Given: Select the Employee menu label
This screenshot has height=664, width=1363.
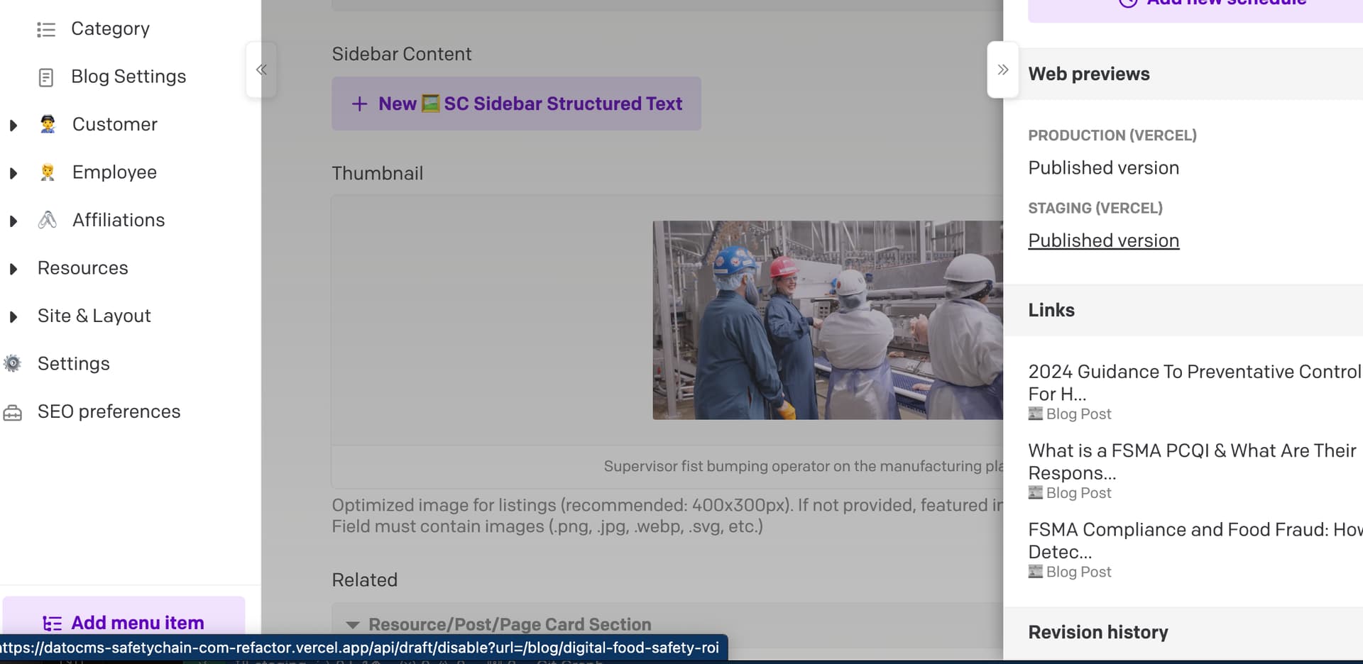Looking at the screenshot, I should point(114,172).
